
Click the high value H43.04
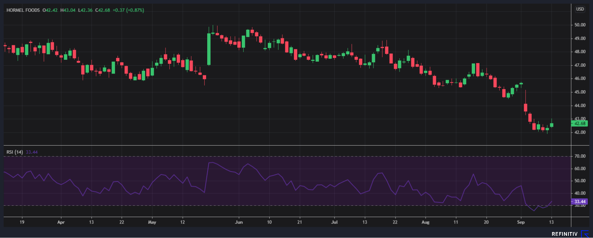(68, 10)
